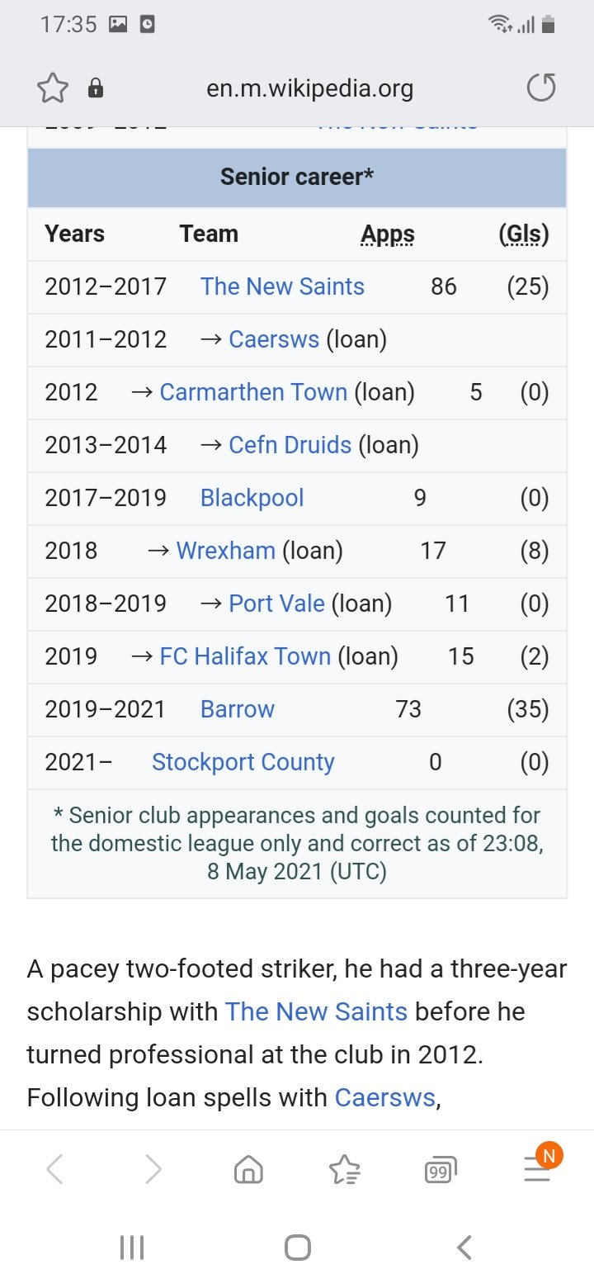Open the FC Halifax Town link
This screenshot has width=594, height=1288.
point(245,656)
